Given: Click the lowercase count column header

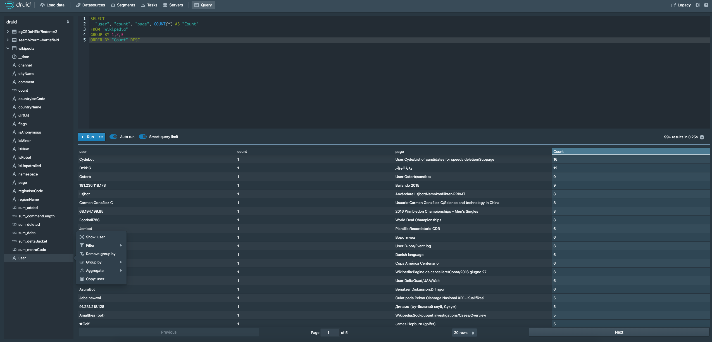Looking at the screenshot, I should point(315,151).
